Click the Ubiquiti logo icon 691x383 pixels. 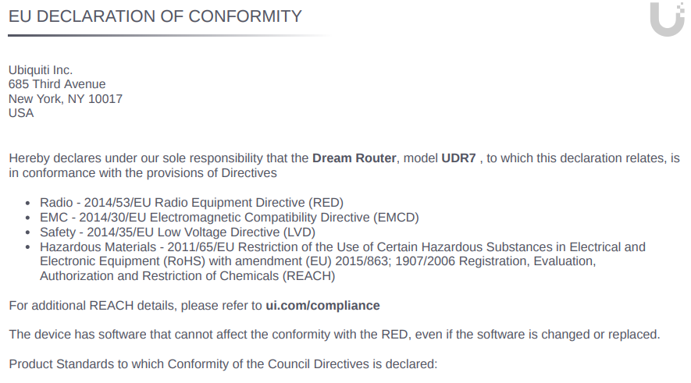[667, 20]
